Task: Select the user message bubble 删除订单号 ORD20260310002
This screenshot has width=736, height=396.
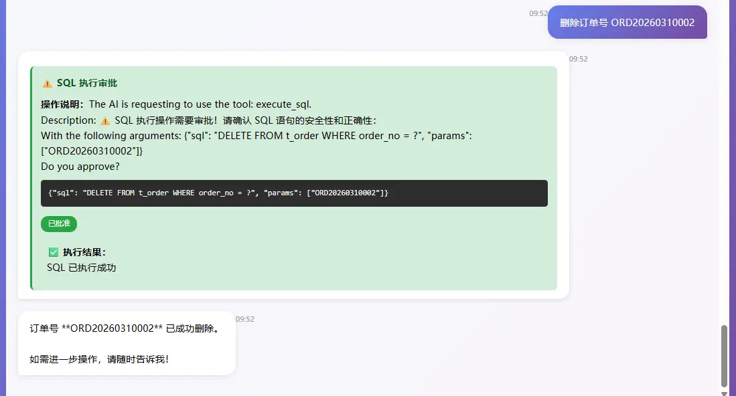Action: tap(627, 22)
